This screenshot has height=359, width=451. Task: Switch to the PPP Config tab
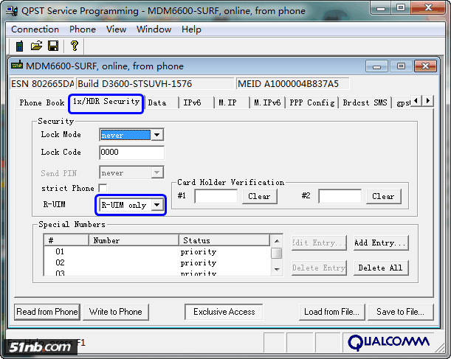(311, 102)
